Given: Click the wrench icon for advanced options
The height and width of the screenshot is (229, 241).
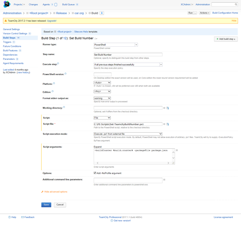Looking at the screenshot, I should [x=42, y=192].
